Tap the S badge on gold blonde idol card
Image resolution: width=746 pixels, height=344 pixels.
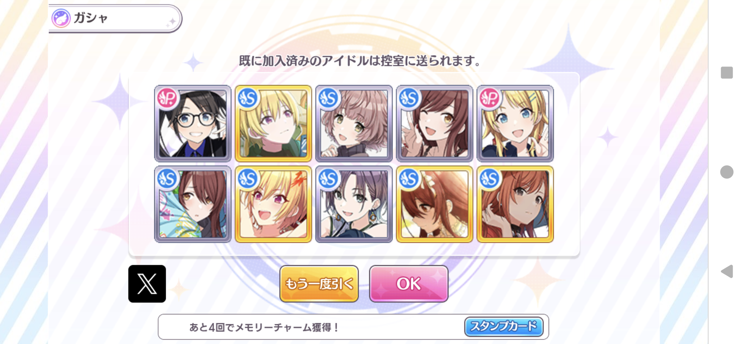click(x=248, y=98)
